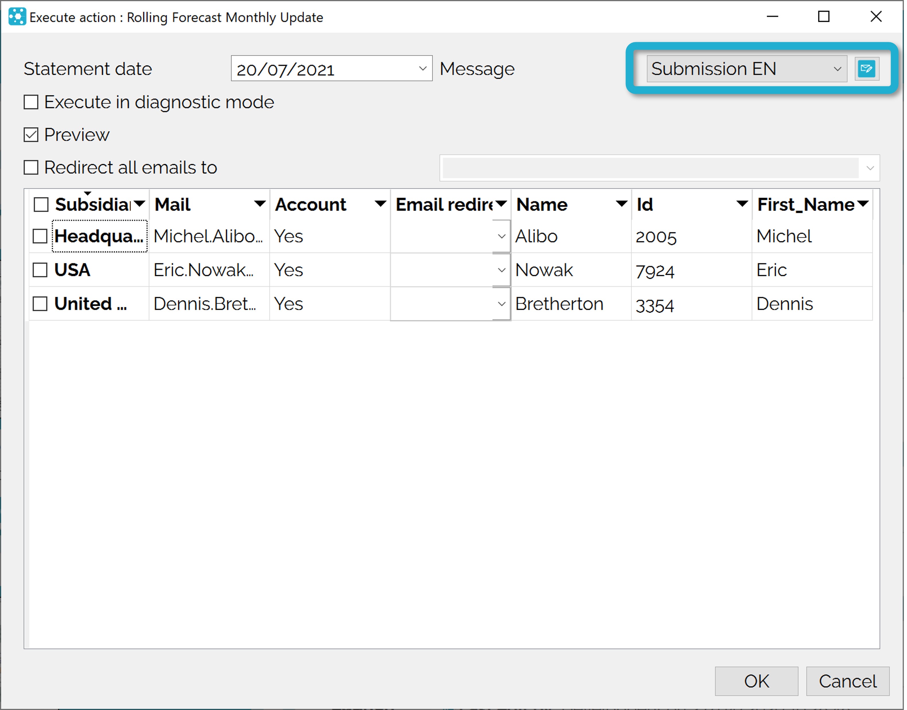
Task: Close the Execute action dialog
Action: coord(876,17)
